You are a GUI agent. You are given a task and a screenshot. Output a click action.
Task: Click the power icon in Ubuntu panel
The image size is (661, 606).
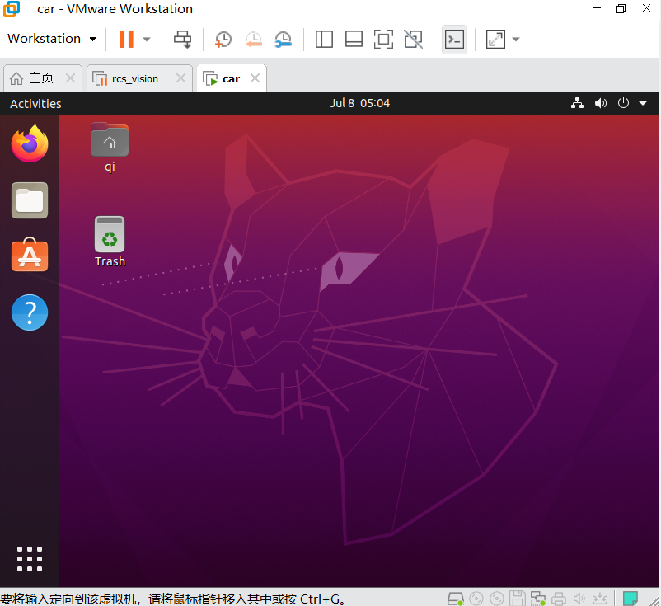(623, 103)
